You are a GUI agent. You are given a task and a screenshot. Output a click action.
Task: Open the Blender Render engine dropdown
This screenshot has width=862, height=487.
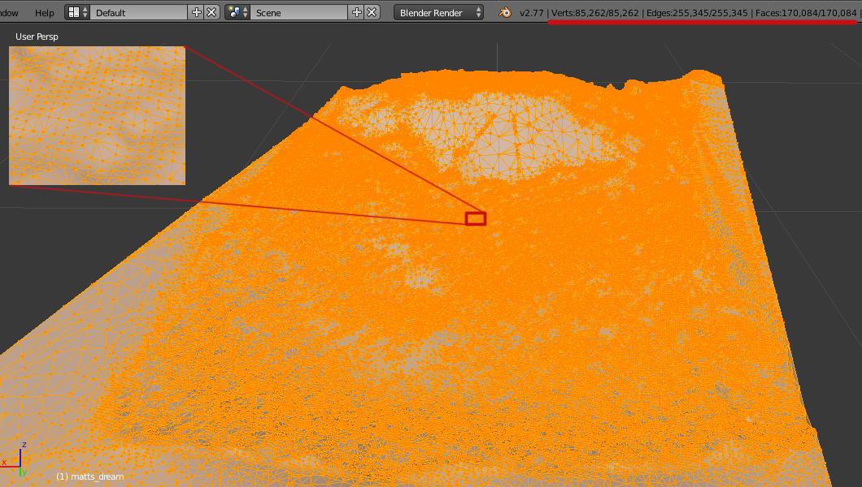coord(439,12)
